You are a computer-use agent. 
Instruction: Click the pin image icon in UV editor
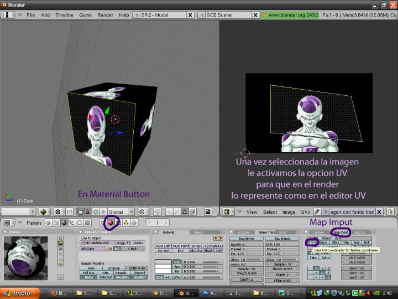[317, 212]
